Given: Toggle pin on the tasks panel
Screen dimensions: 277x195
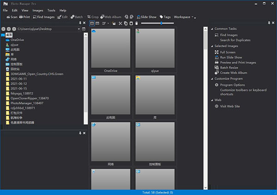Looking at the screenshot, I should pyautogui.click(x=268, y=23).
